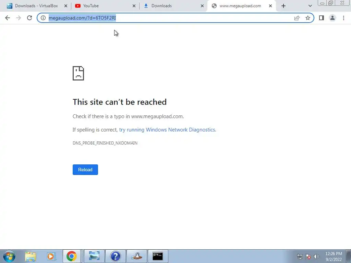Go back using the browser back arrow
The width and height of the screenshot is (351, 263).
click(8, 18)
